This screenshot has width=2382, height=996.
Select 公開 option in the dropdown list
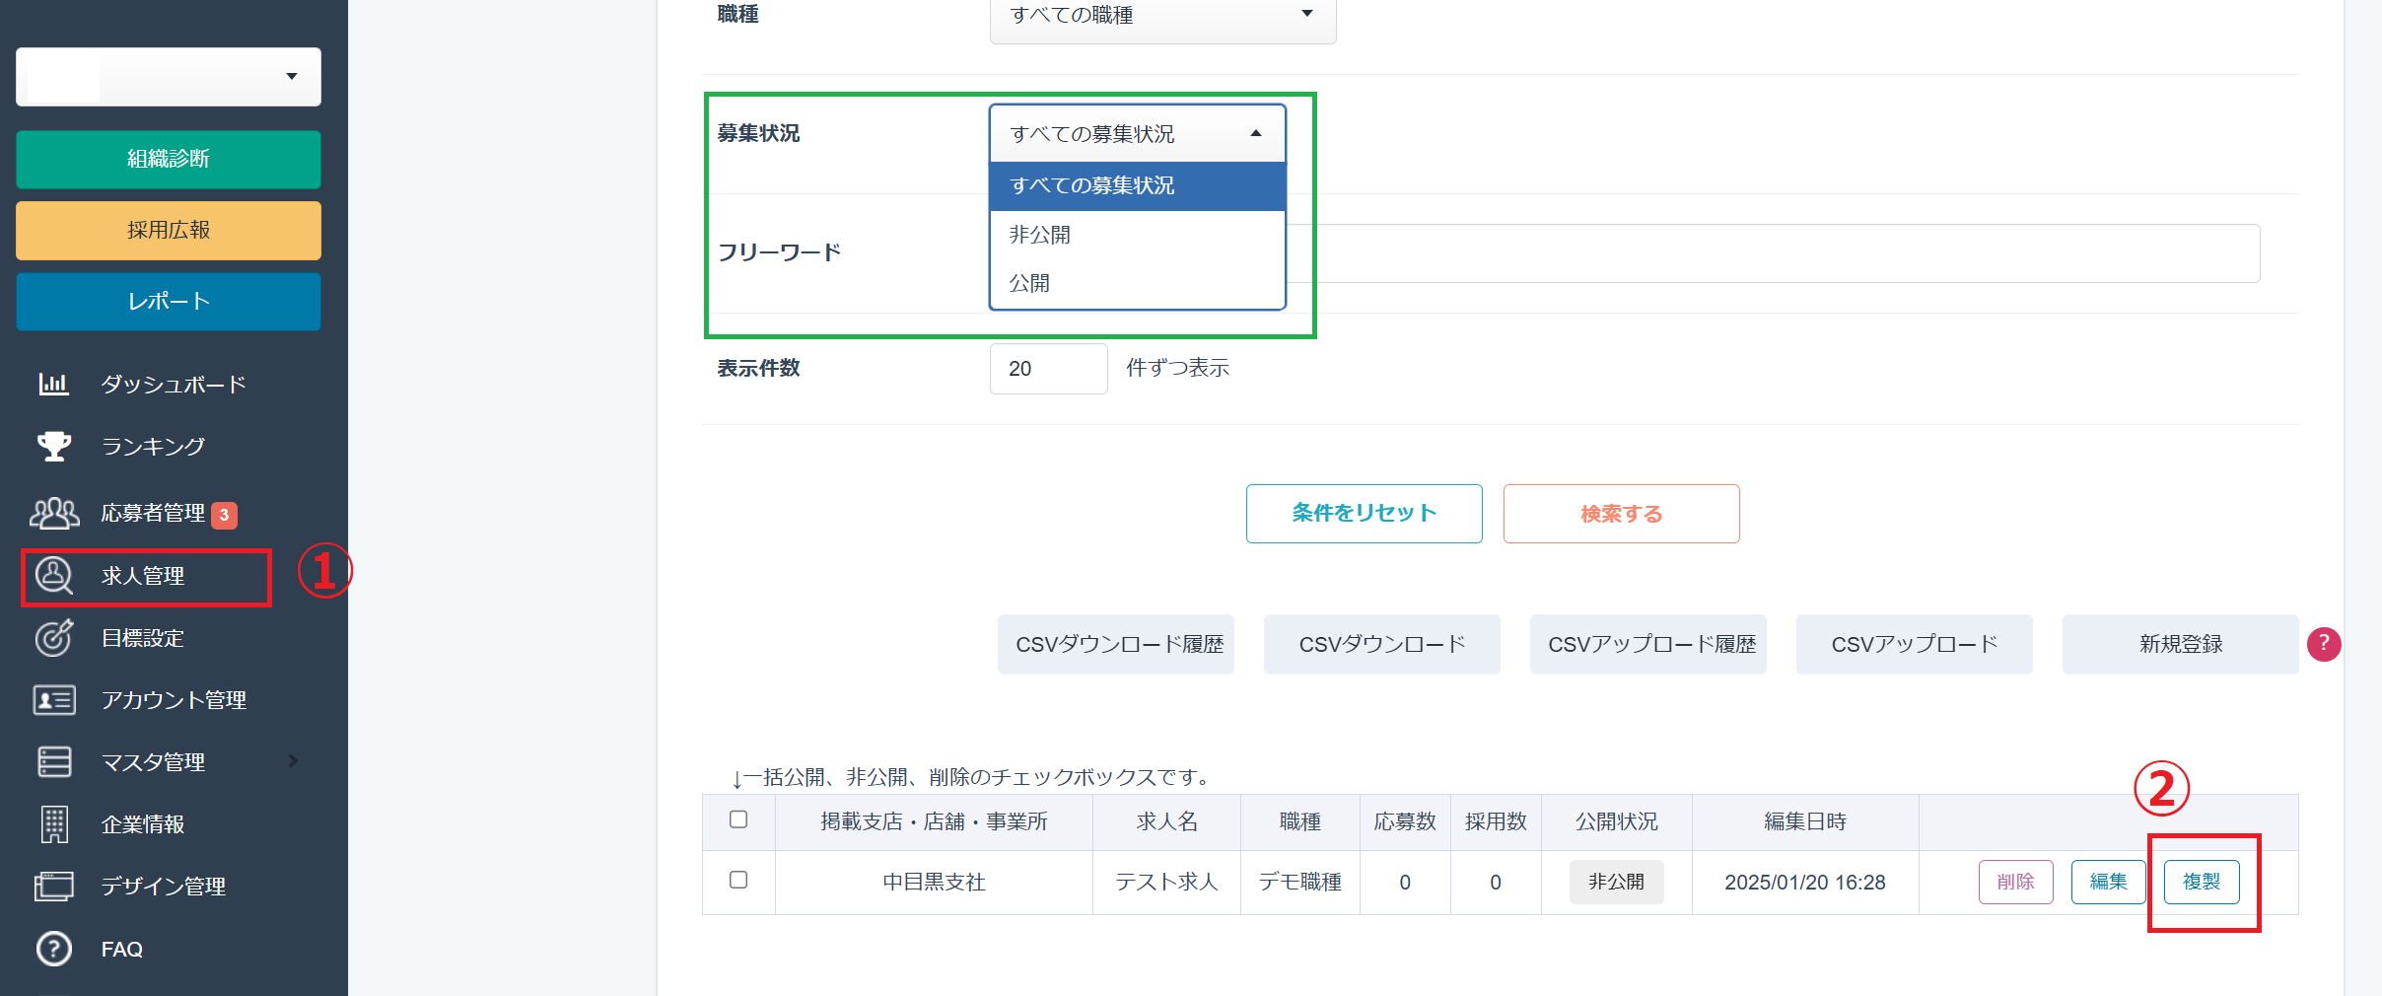tap(1029, 283)
